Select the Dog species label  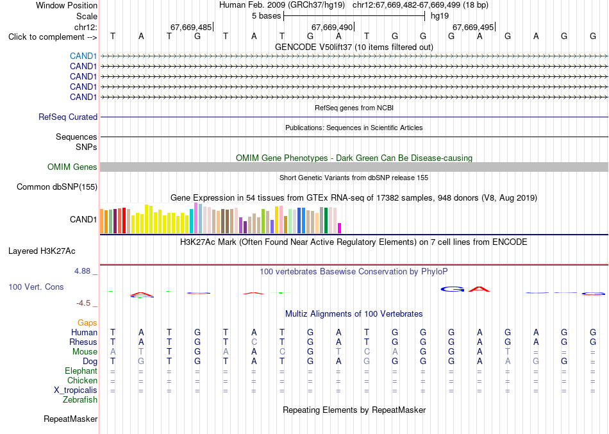90,362
